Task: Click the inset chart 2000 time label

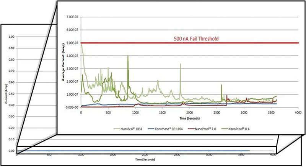Action: (189, 112)
